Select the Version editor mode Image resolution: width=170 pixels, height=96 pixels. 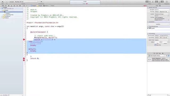pyautogui.click(x=153, y=2)
